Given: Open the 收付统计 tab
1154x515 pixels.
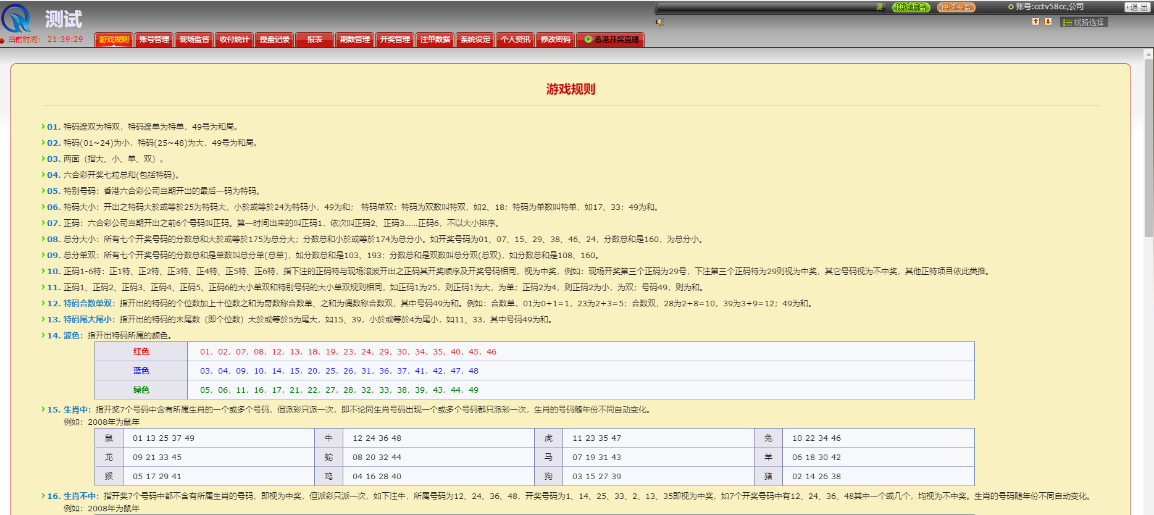Looking at the screenshot, I should 235,40.
